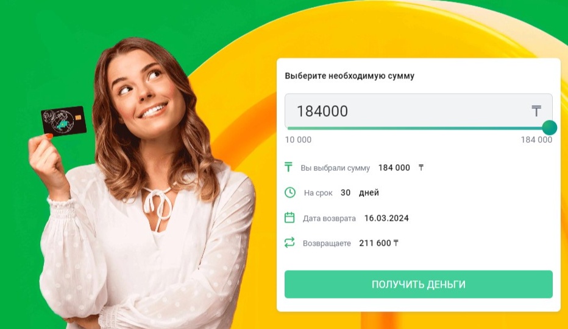Click the green tenge icon beside selected amount

pyautogui.click(x=288, y=167)
